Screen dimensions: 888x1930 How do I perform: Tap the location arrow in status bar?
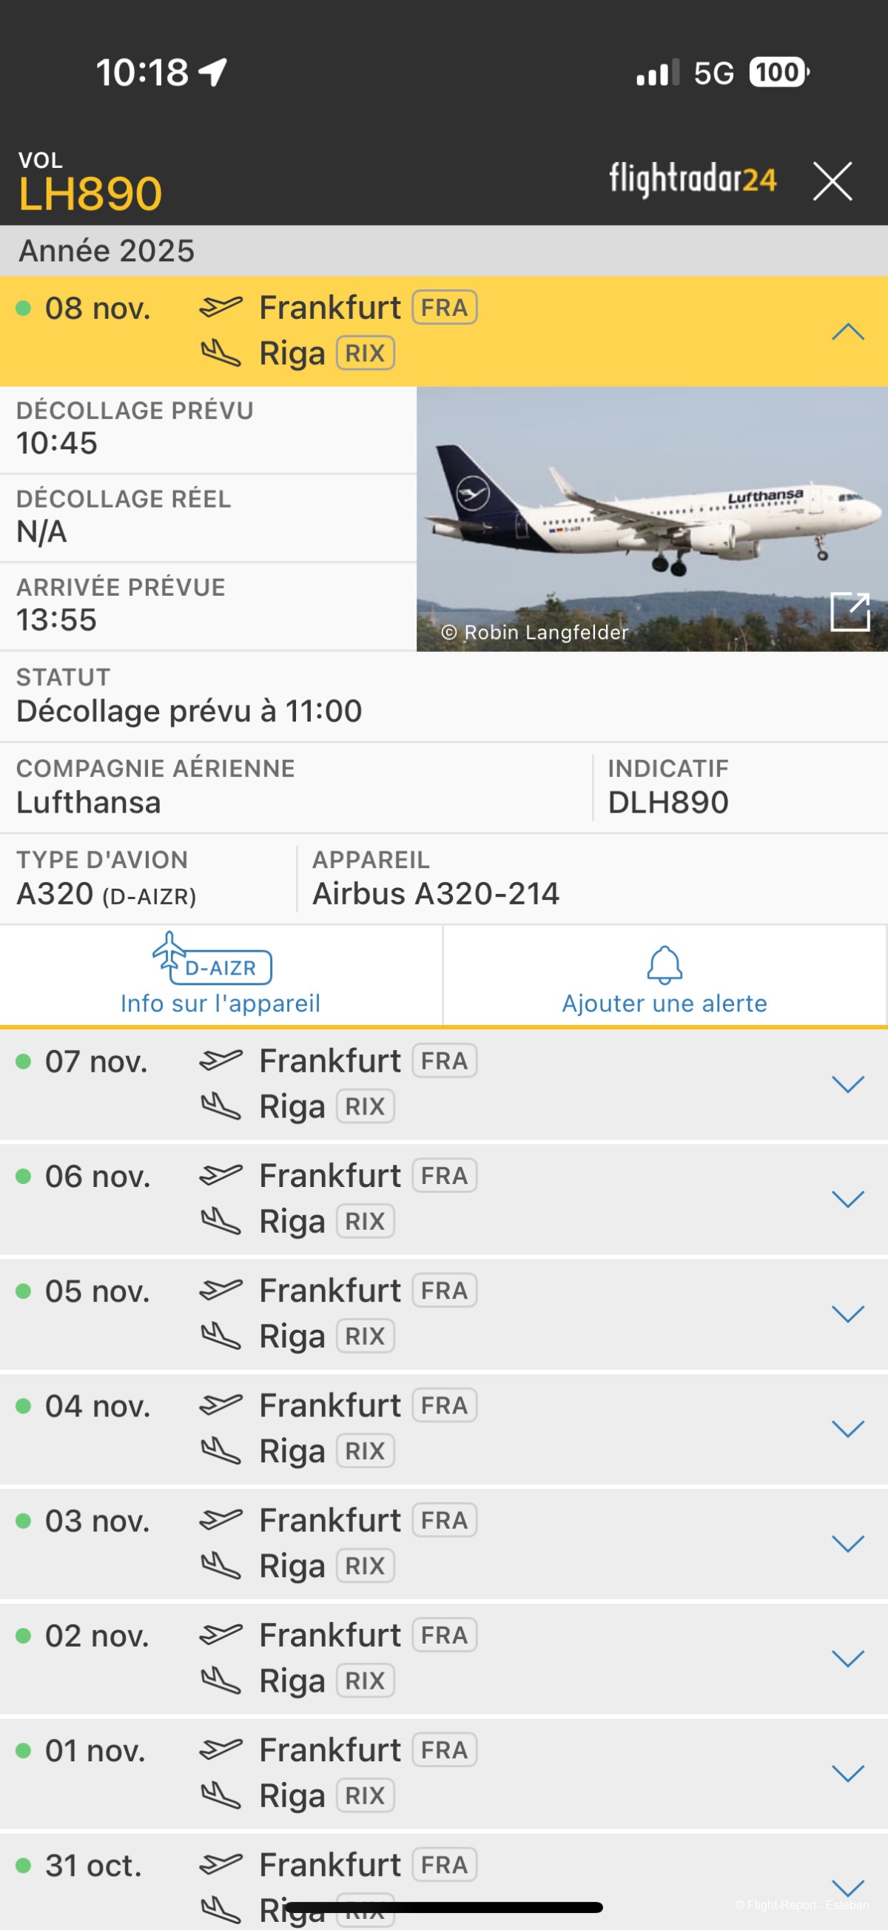click(213, 73)
